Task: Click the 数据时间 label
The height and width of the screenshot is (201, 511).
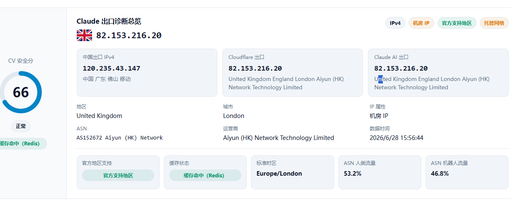Action: [x=380, y=129]
